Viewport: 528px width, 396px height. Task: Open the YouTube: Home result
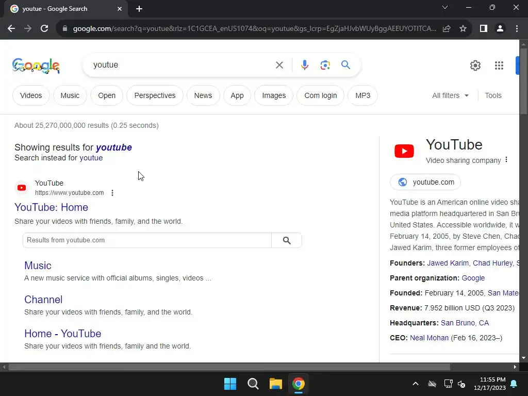(x=51, y=207)
